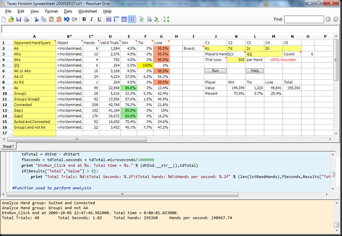This screenshot has width=342, height=236.
Task: Click into the Find text field
Action: (304, 20)
